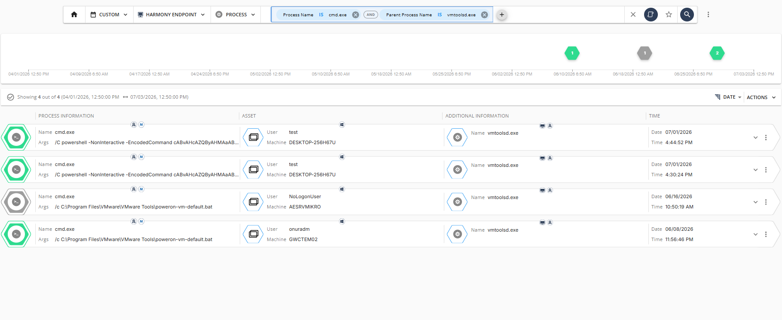782x320 pixels.
Task: Add a new filter with plus button
Action: 501,15
